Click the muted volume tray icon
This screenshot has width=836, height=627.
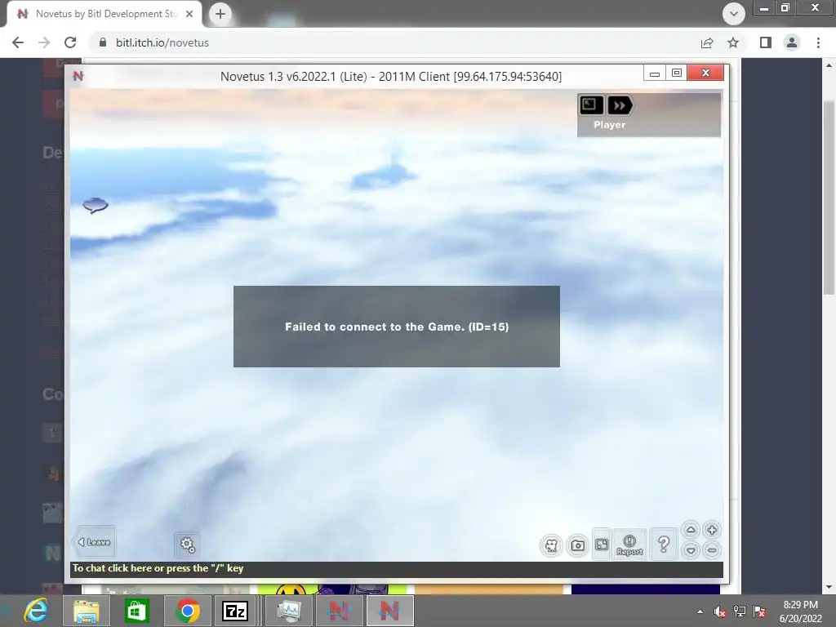coord(720,612)
